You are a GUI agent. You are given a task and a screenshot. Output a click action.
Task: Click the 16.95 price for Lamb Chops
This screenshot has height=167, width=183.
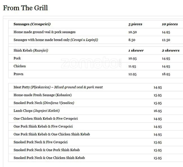point(158,111)
